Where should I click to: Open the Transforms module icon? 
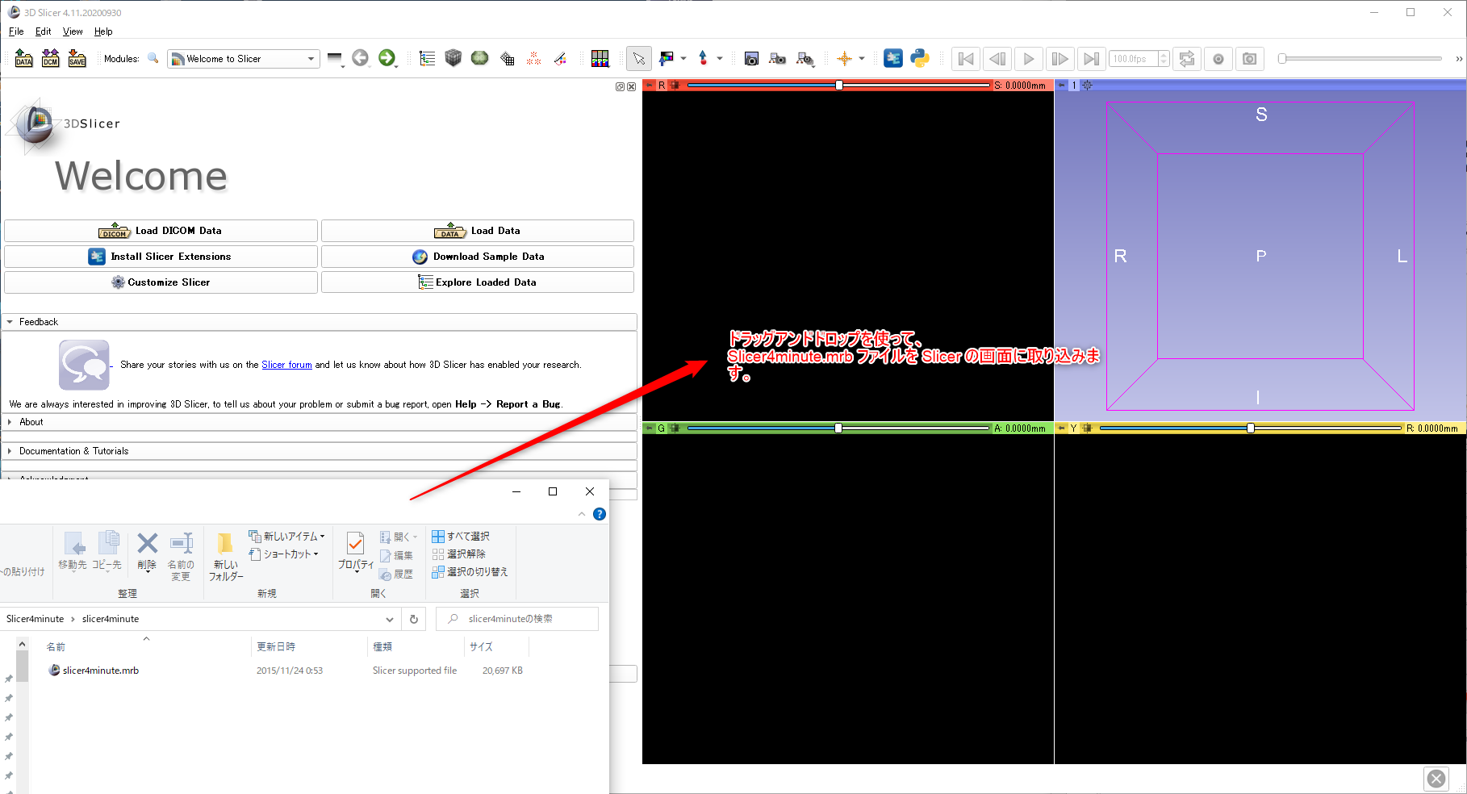(508, 58)
